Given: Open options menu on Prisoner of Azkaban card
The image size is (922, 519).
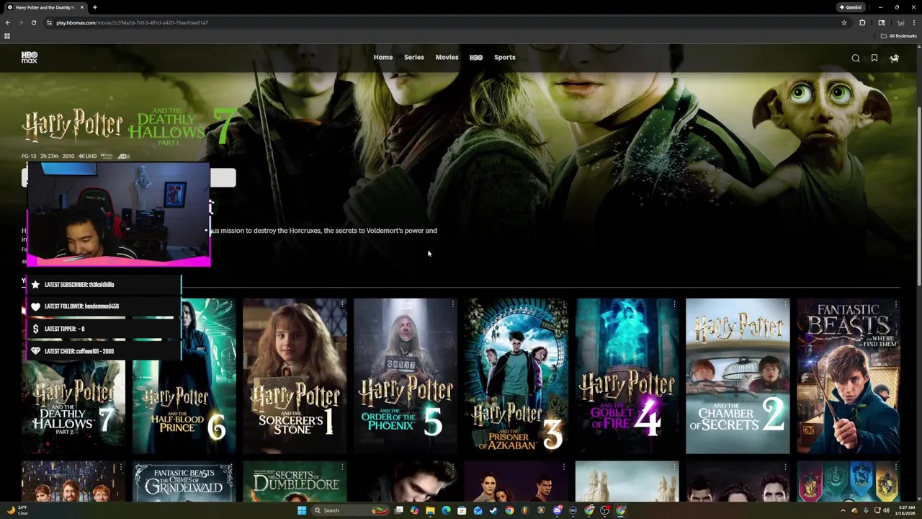Looking at the screenshot, I should point(563,305).
